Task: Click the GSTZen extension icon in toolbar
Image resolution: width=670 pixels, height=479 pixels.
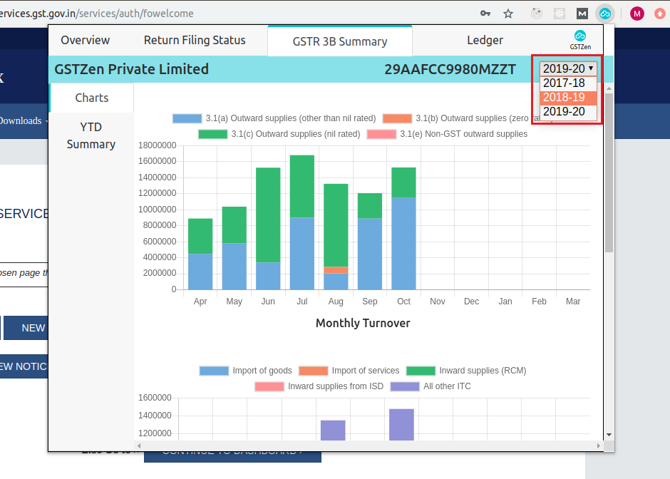Action: click(605, 14)
